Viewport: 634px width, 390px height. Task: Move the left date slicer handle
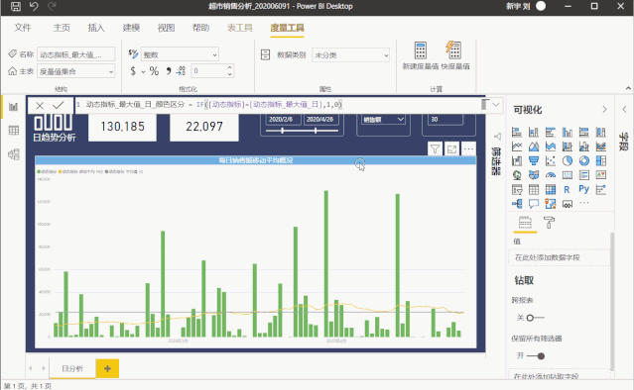point(282,131)
